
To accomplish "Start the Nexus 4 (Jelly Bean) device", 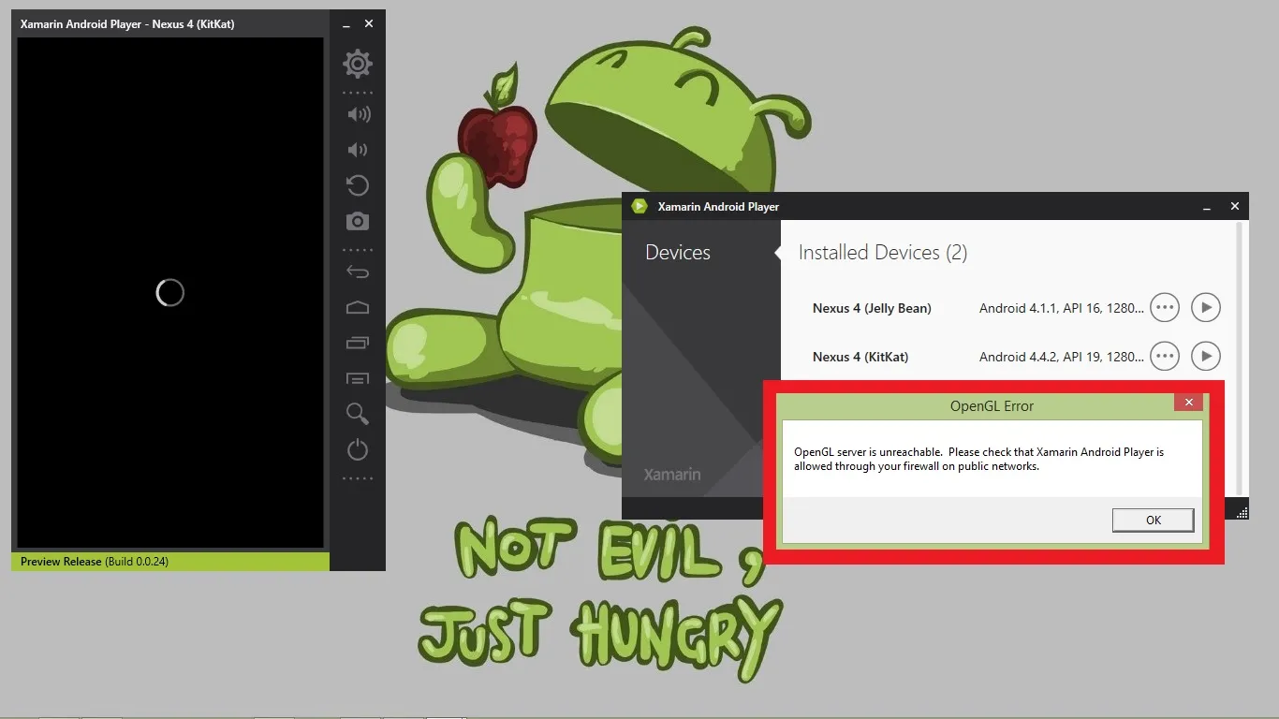I will point(1206,307).
